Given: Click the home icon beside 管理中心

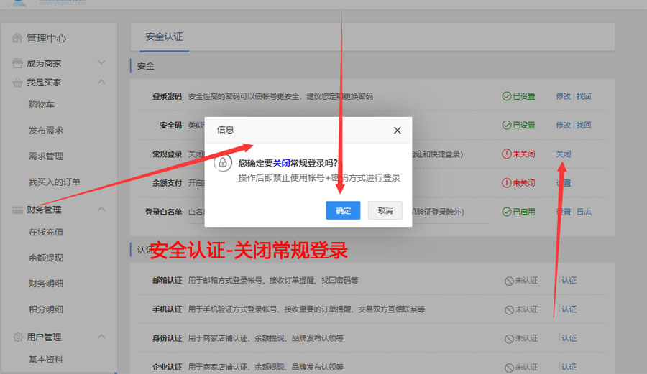Looking at the screenshot, I should coord(17,38).
